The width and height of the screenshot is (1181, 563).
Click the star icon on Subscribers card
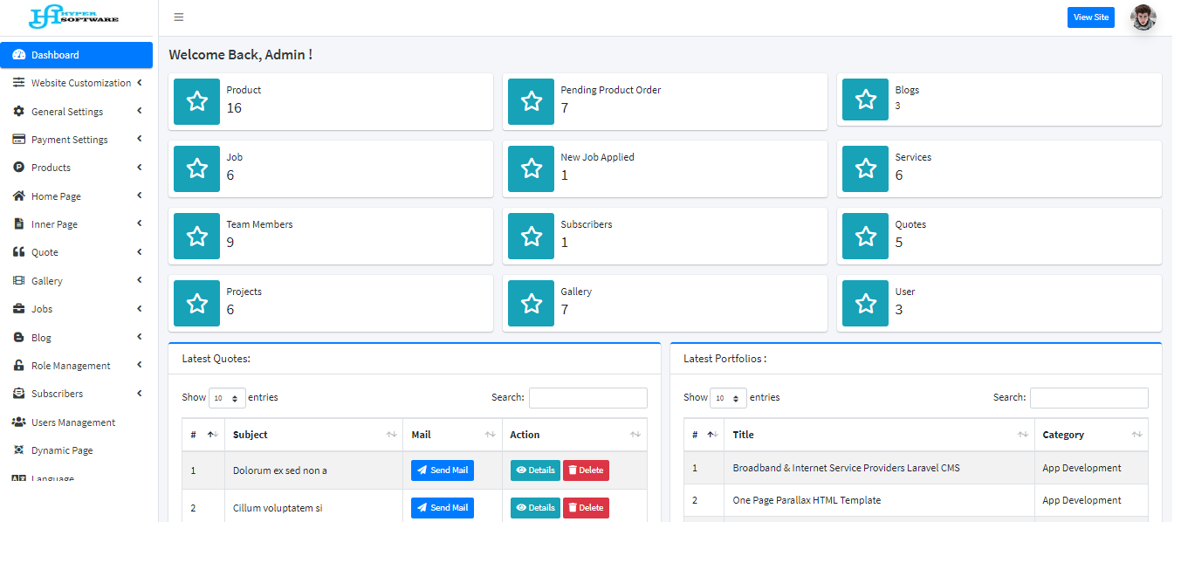click(x=531, y=236)
